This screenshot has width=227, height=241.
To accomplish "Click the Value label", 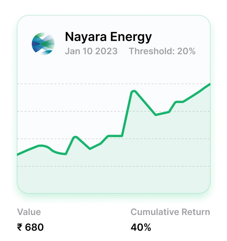I will point(29,212).
